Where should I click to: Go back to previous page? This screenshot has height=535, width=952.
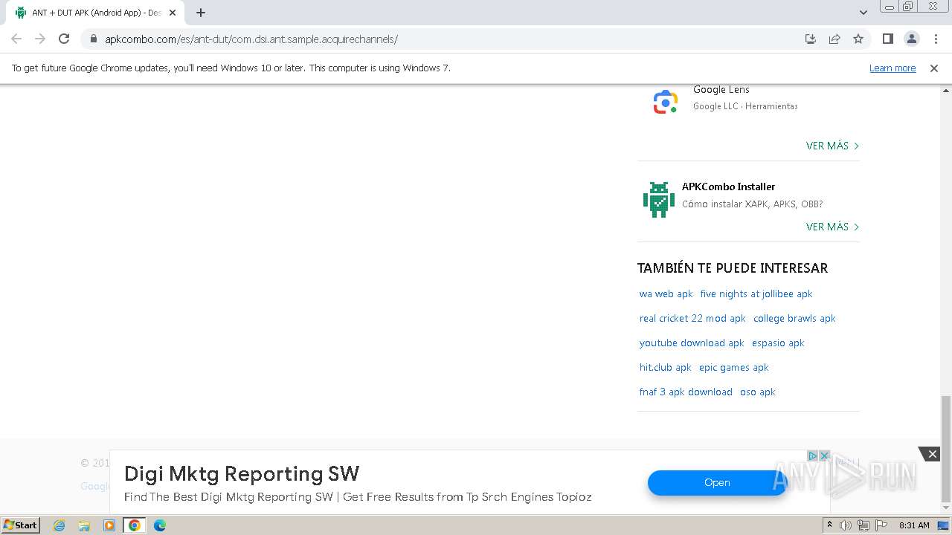pos(16,39)
